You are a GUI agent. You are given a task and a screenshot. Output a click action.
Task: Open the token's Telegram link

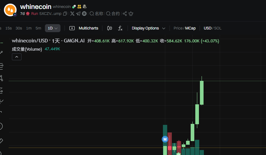tap(78, 14)
